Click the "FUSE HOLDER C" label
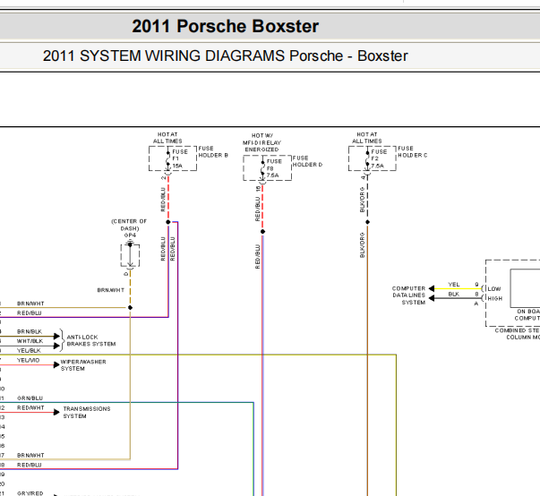This screenshot has height=496, width=540. pos(412,152)
